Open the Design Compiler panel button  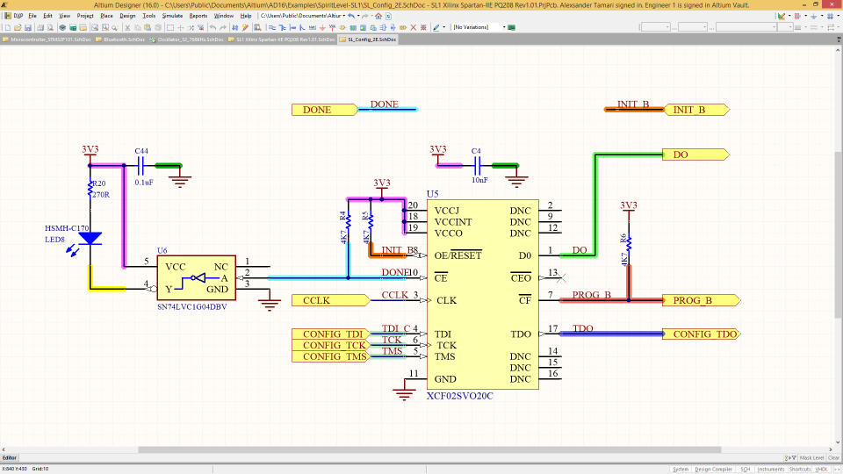[713, 469]
